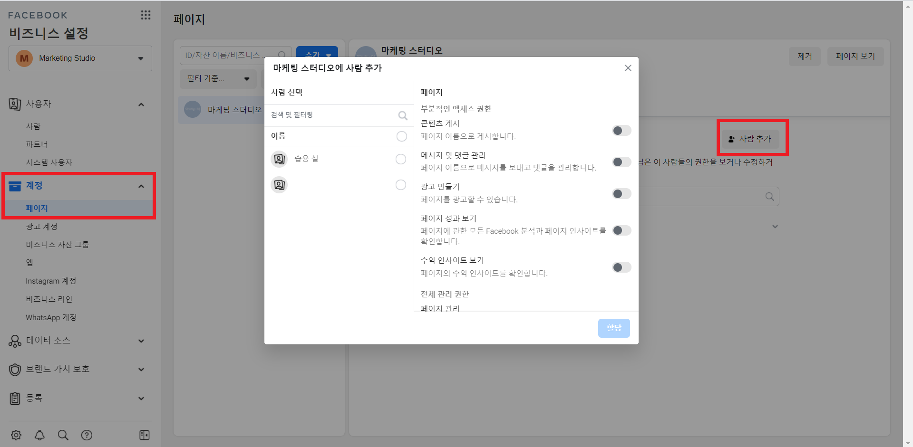
Task: Click the 계정 accounts folder icon
Action: click(x=15, y=186)
